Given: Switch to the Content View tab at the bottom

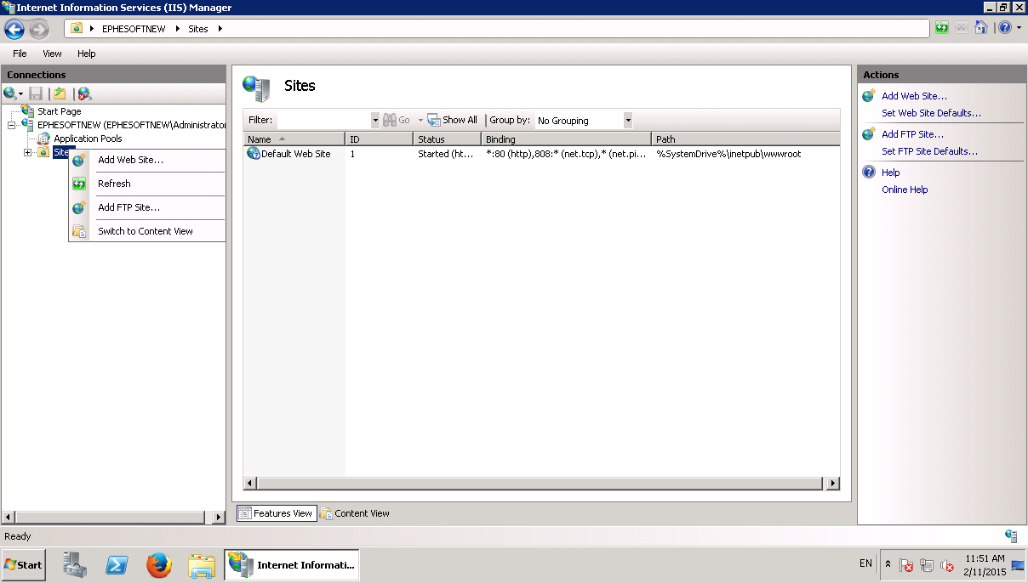Looking at the screenshot, I should click(x=354, y=513).
